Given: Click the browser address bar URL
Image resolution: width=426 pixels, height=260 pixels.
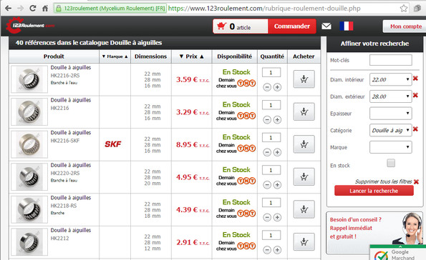Looking at the screenshot, I should (x=264, y=9).
